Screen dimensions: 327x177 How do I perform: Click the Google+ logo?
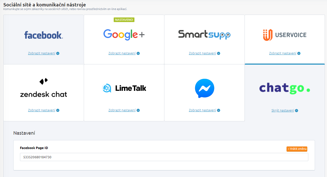coord(124,35)
